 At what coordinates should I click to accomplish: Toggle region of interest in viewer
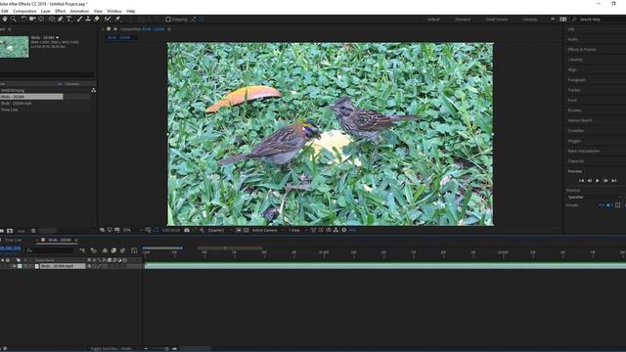coord(239,231)
